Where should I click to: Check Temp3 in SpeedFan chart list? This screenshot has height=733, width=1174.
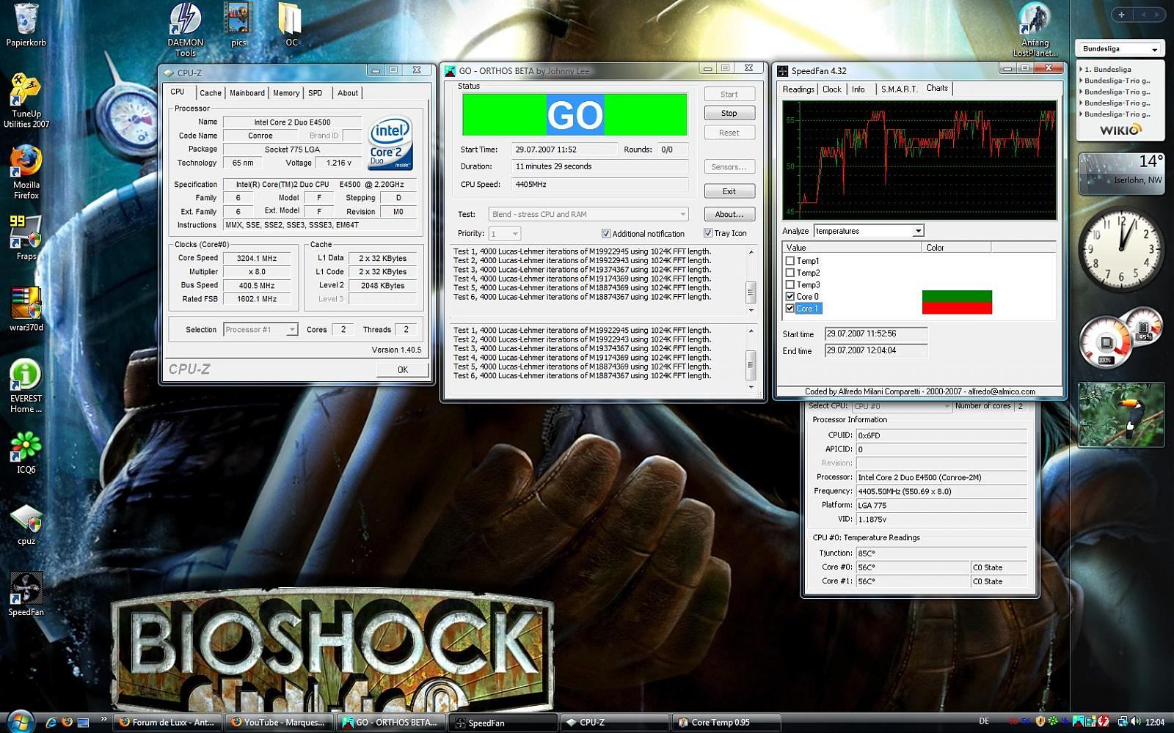790,284
